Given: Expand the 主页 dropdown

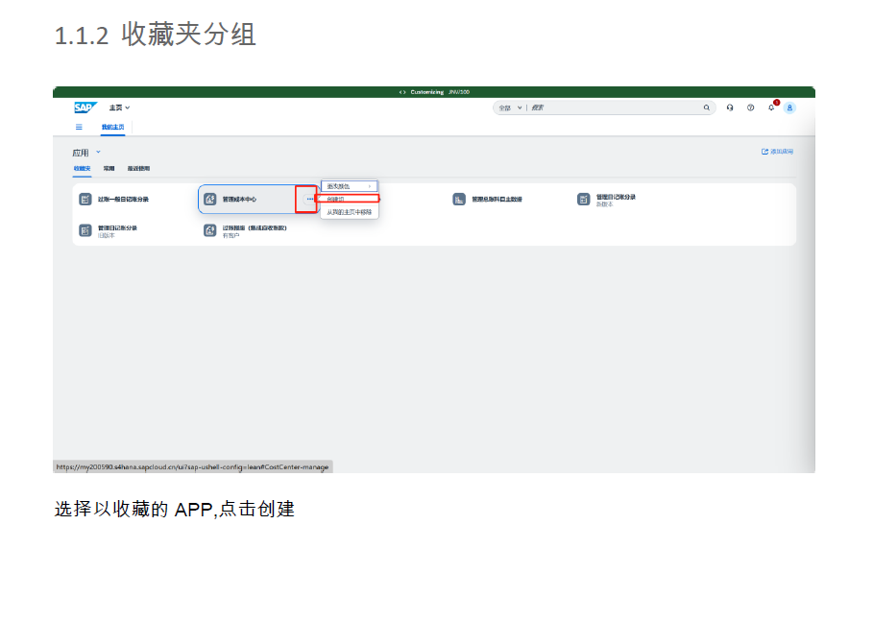Looking at the screenshot, I should tap(120, 108).
